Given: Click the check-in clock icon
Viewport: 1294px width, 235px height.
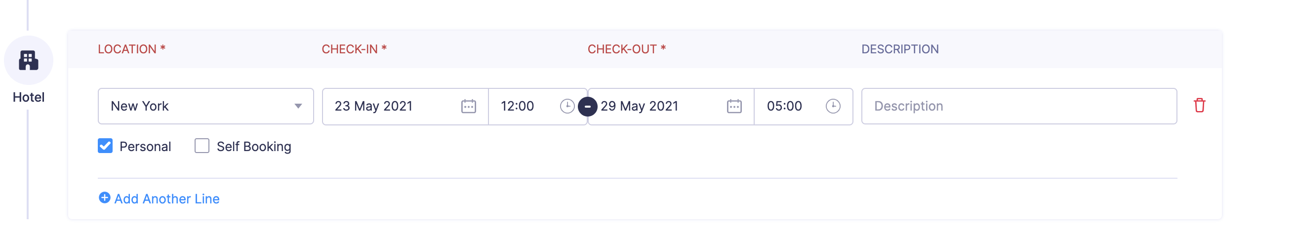Looking at the screenshot, I should (x=567, y=107).
